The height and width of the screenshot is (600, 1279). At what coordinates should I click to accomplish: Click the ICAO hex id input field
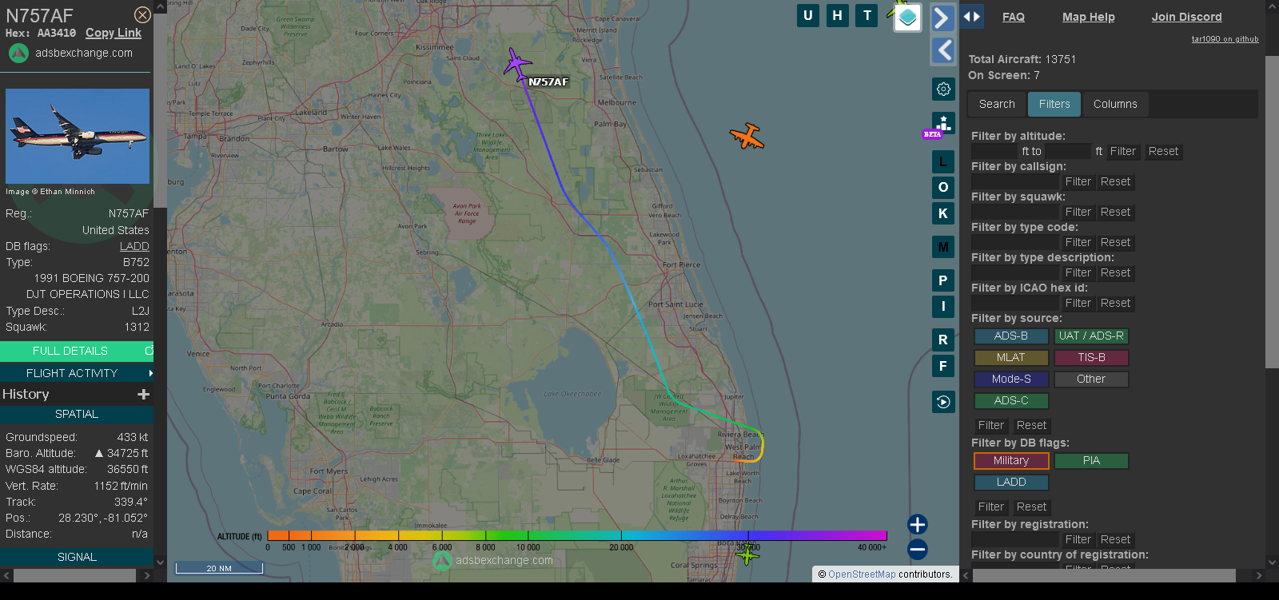pos(1015,303)
